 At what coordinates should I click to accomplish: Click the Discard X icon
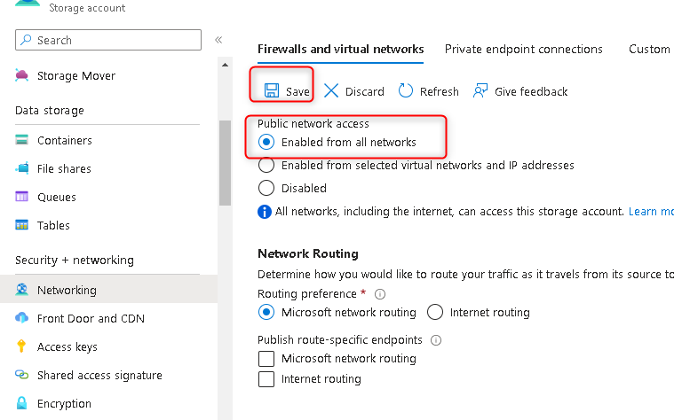pyautogui.click(x=331, y=90)
